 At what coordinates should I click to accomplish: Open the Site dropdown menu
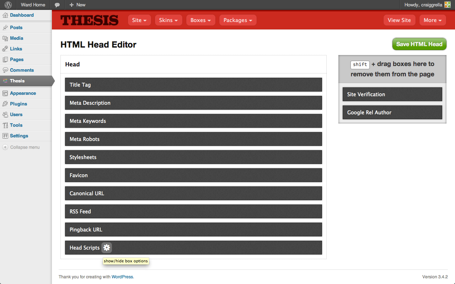[139, 20]
